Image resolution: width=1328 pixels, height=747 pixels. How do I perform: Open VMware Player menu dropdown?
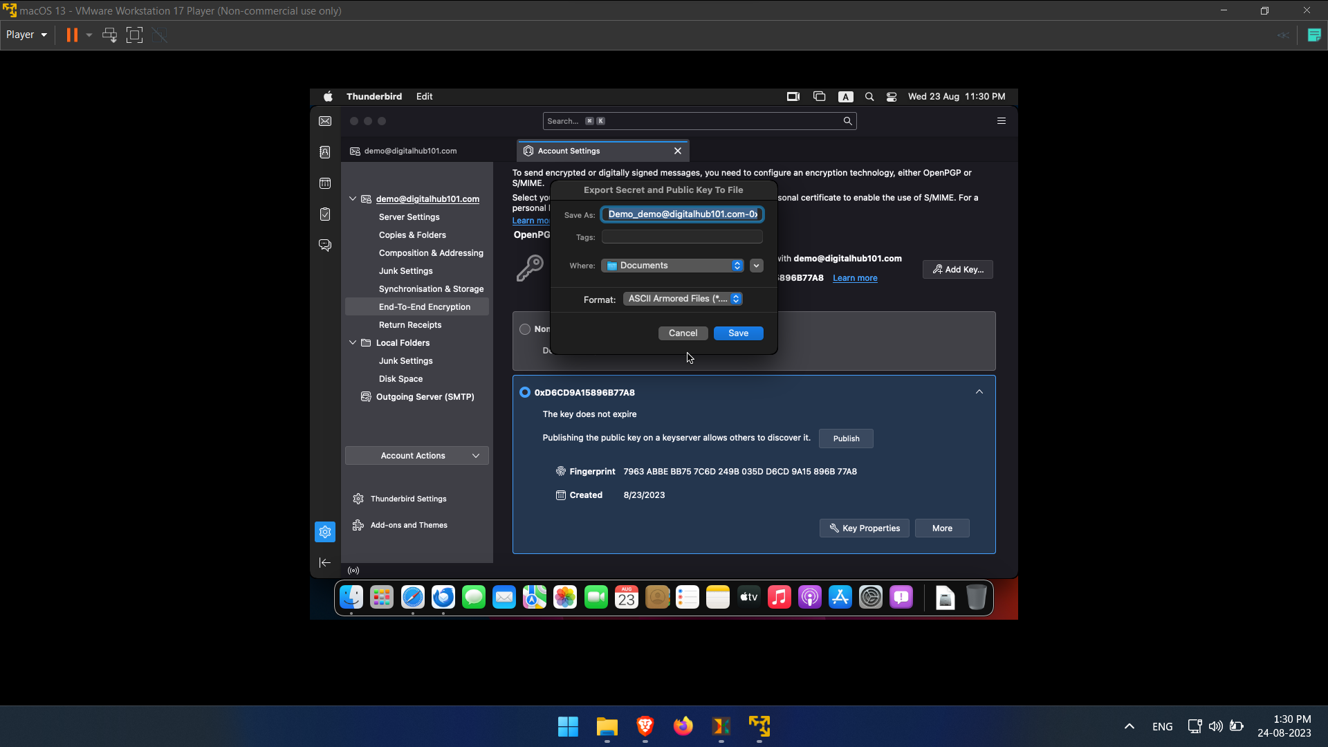click(27, 35)
